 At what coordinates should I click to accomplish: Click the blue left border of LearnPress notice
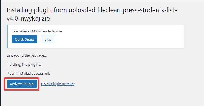coord(7,36)
